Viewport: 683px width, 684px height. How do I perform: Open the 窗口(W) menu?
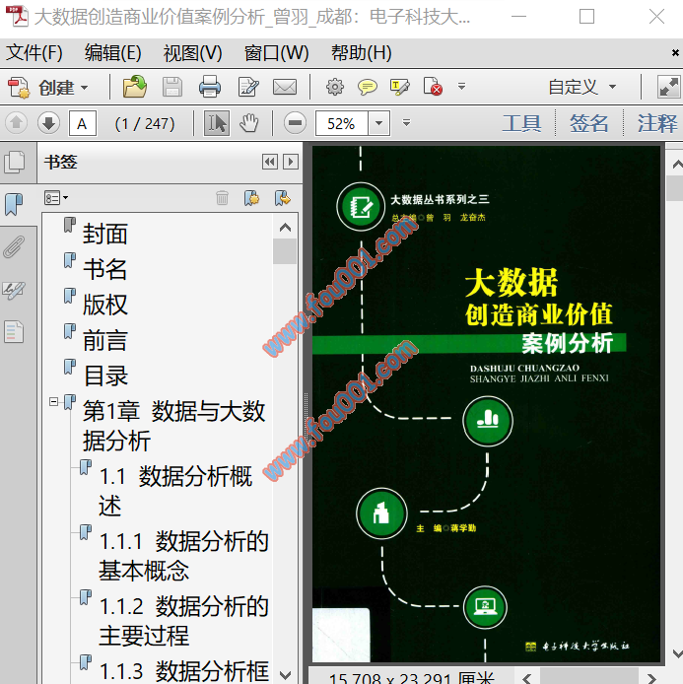coord(277,53)
